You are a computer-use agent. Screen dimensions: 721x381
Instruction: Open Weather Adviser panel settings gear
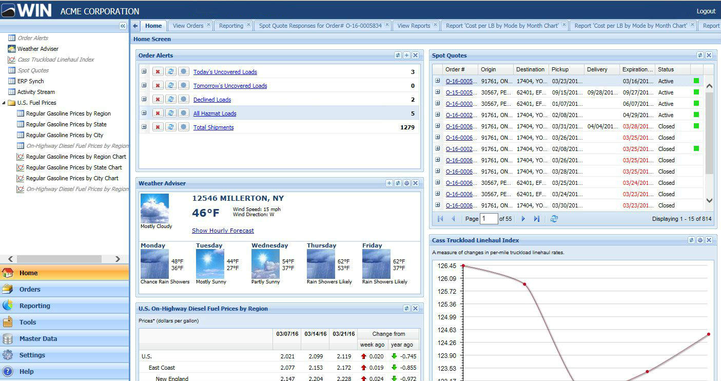406,183
